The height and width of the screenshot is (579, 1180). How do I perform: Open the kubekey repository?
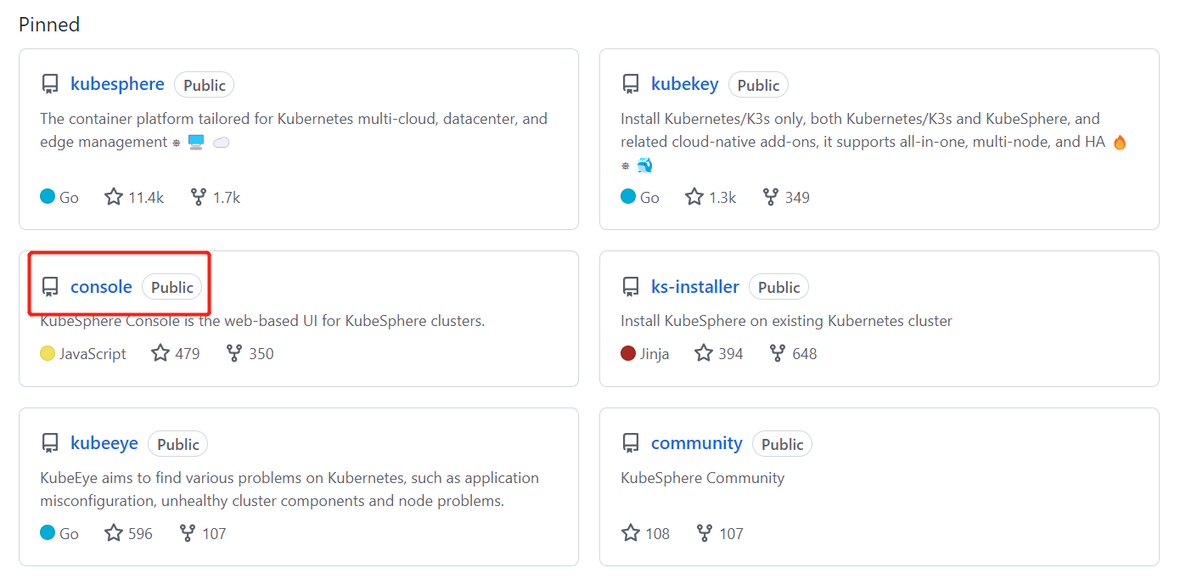[x=685, y=83]
